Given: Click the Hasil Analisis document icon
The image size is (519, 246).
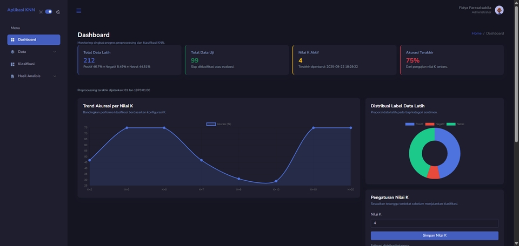Looking at the screenshot, I should coord(13,76).
